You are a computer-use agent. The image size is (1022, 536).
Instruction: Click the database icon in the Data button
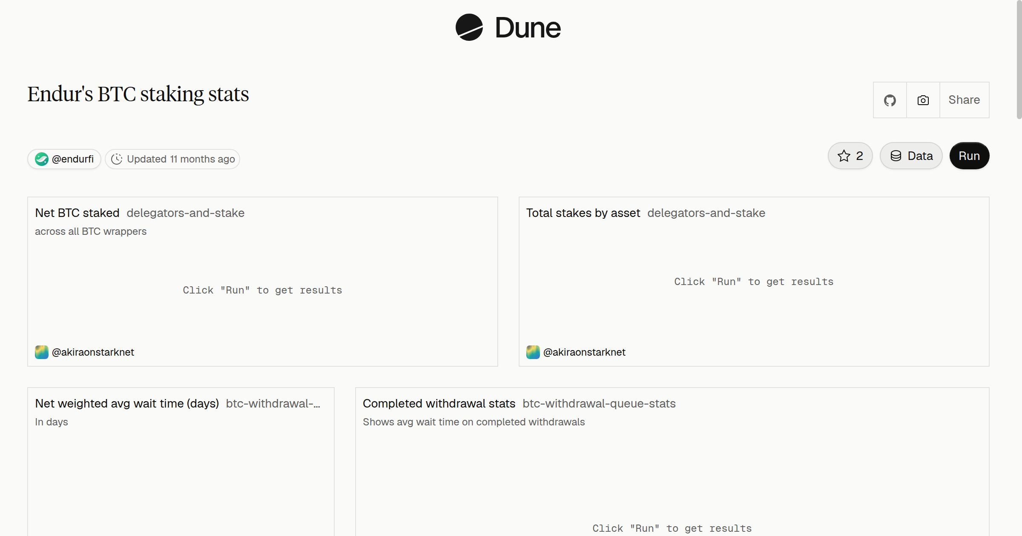[896, 156]
